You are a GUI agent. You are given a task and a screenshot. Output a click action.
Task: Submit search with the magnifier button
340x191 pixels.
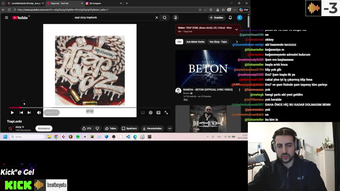point(165,18)
